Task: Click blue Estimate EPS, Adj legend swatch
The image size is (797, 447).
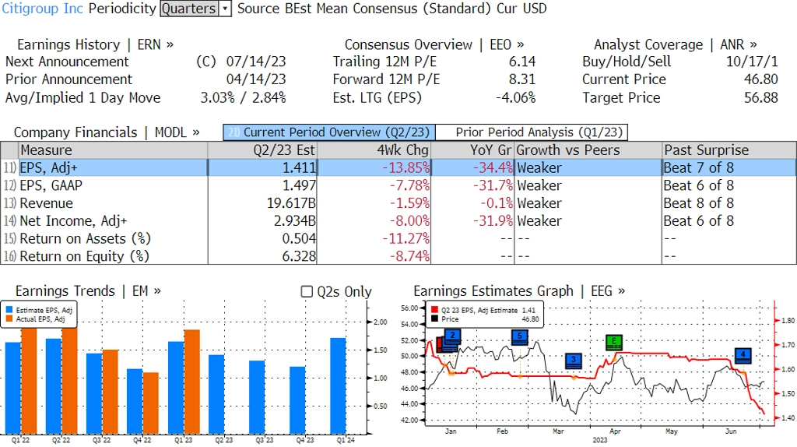Action: pyautogui.click(x=9, y=310)
